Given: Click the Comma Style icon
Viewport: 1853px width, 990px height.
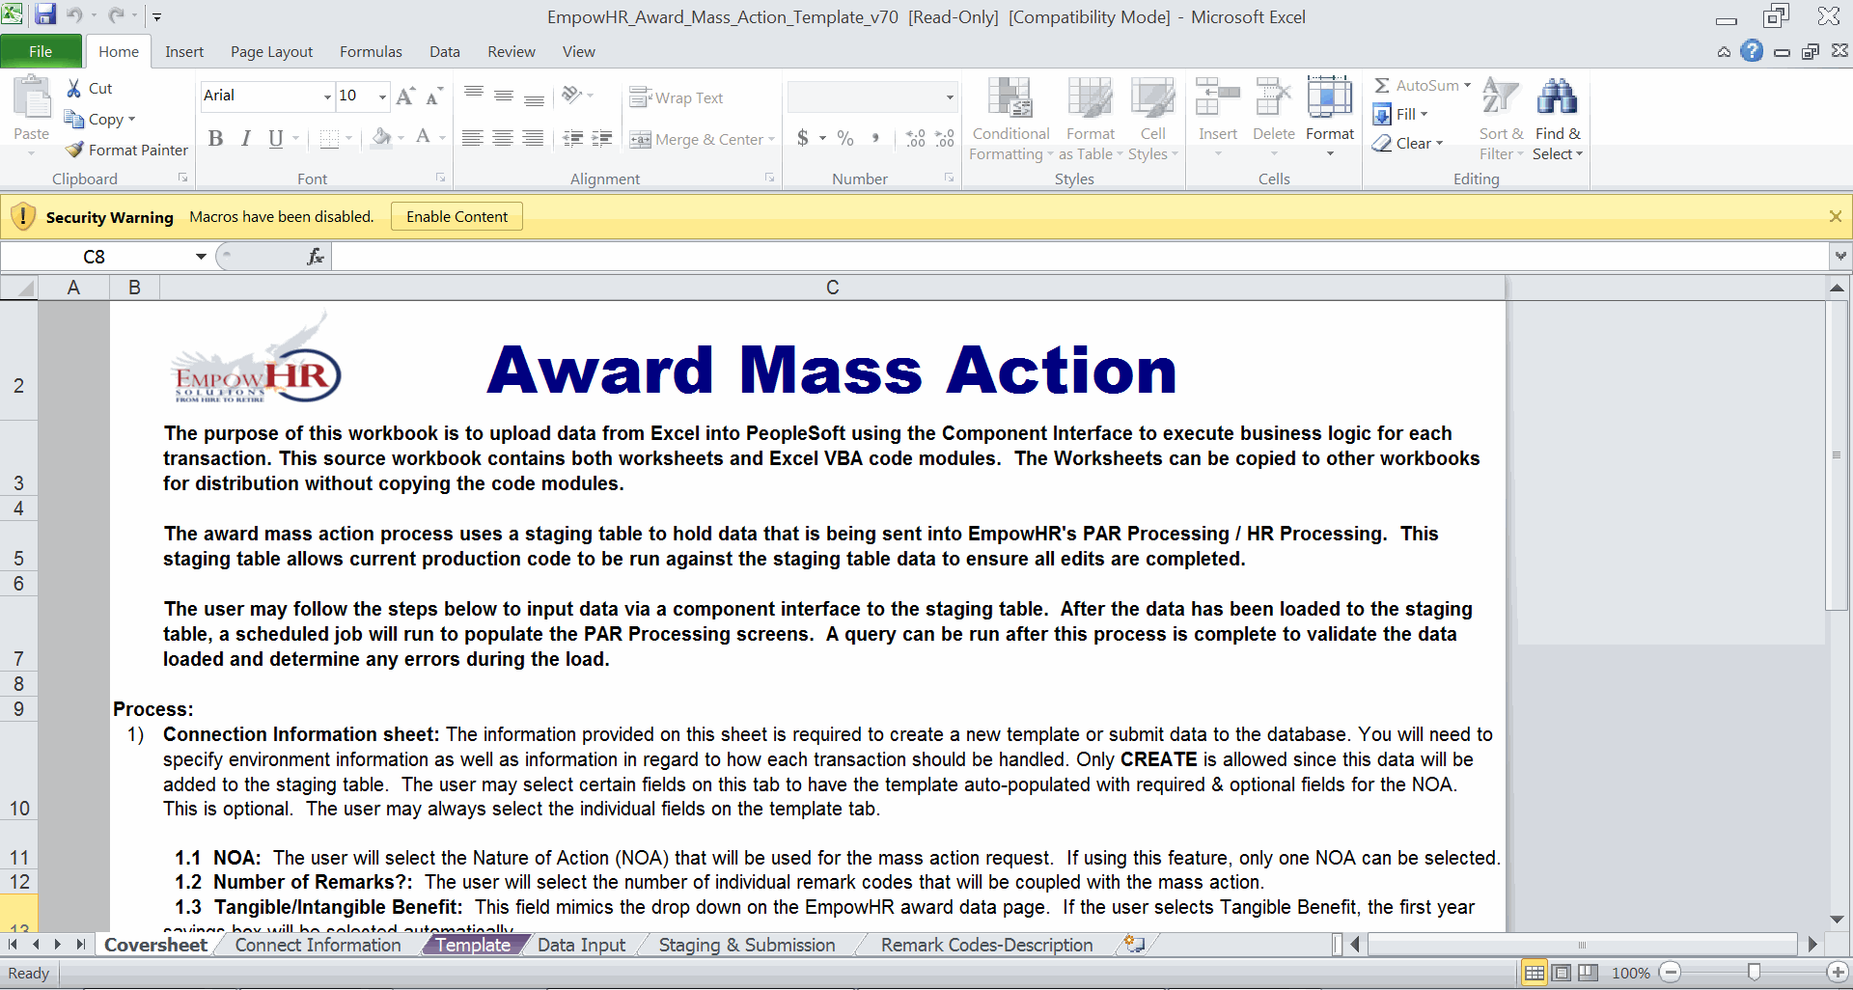Looking at the screenshot, I should click(875, 138).
